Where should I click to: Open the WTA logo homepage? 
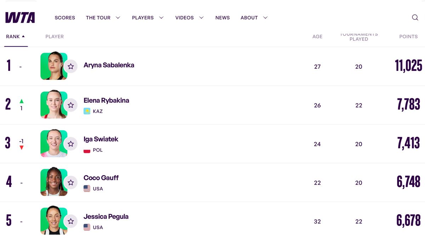point(20,17)
